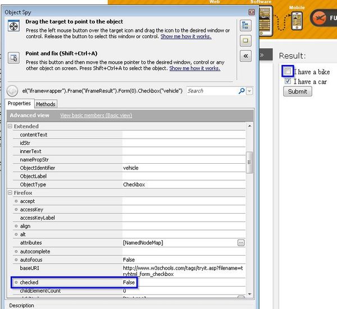Screen dimensions: 337x309
Task: Click the back arrow beside object path
Action: click(12, 91)
